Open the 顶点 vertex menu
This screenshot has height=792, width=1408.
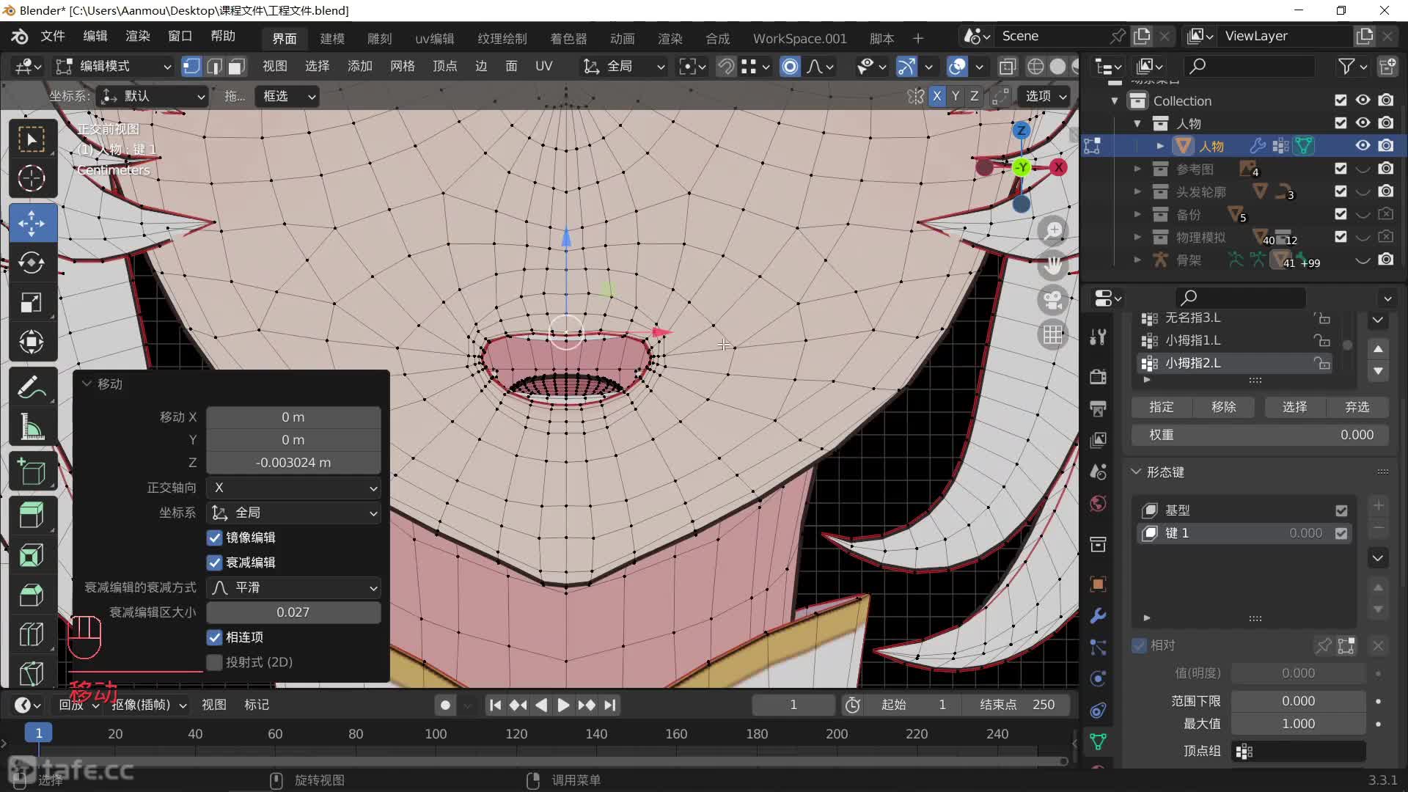coord(445,66)
